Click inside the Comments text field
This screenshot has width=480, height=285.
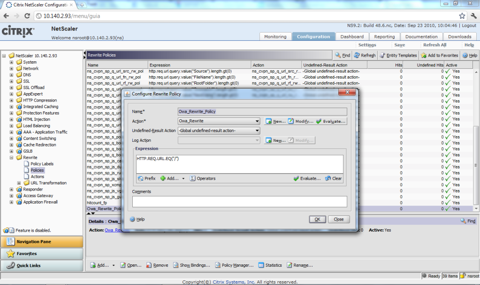239,201
